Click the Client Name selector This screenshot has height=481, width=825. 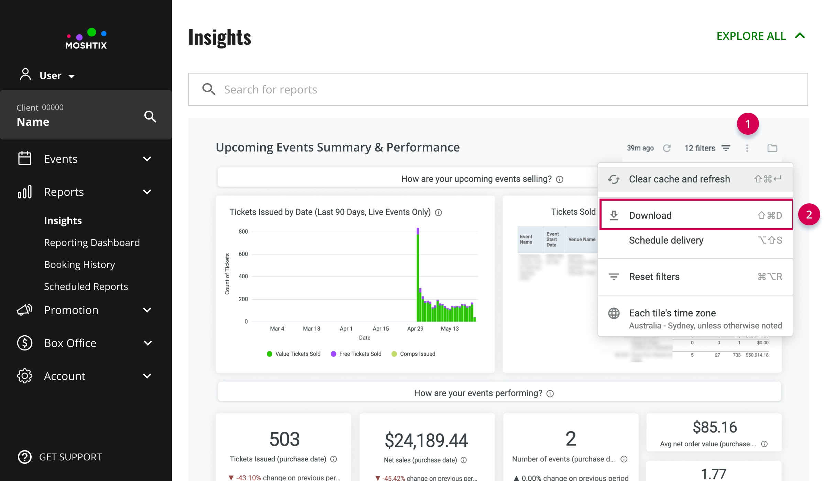click(x=86, y=115)
